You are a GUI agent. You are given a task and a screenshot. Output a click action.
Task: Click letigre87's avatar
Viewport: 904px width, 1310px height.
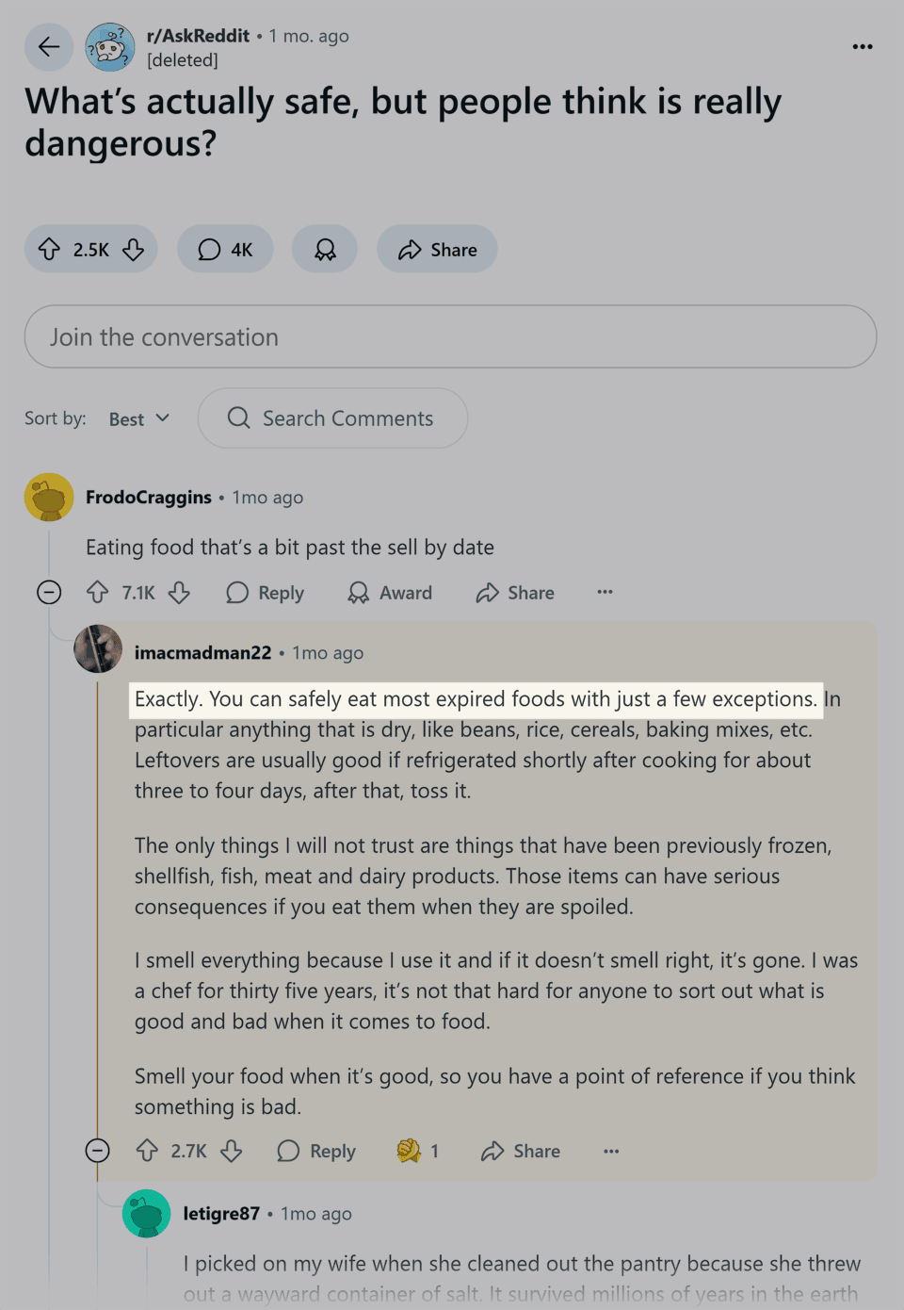point(146,1213)
